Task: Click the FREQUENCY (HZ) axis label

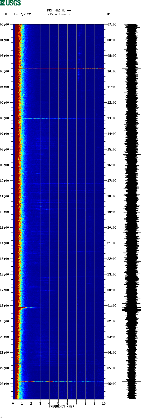Action: point(61,406)
